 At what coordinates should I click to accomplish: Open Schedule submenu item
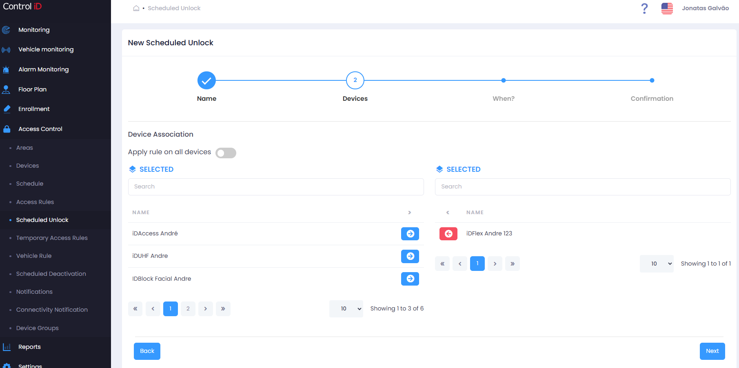coord(30,184)
